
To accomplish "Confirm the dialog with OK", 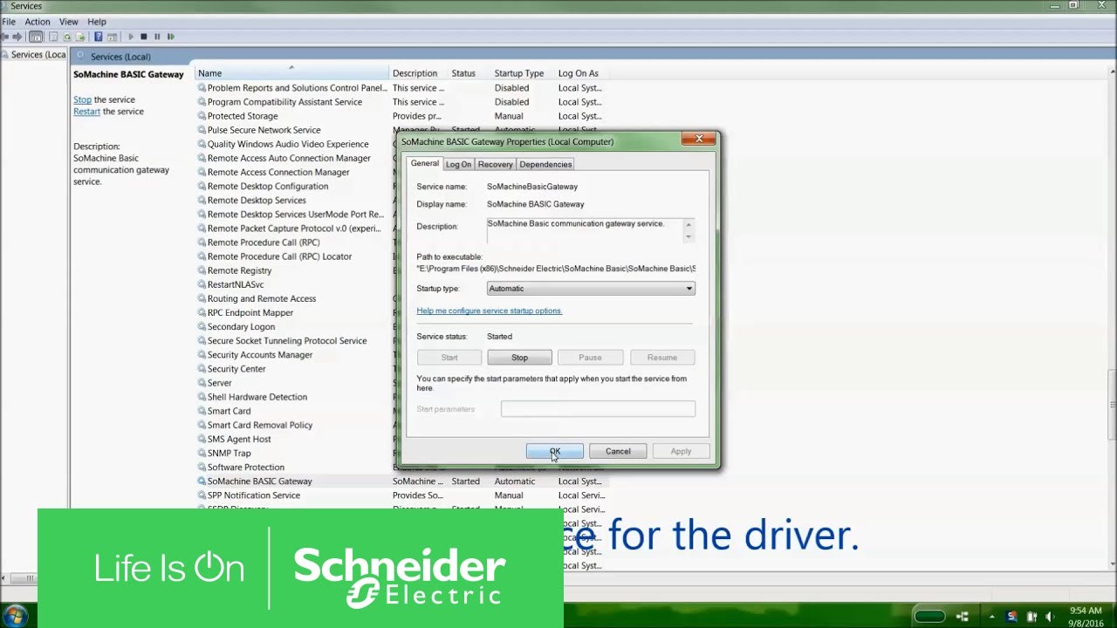I will [555, 451].
